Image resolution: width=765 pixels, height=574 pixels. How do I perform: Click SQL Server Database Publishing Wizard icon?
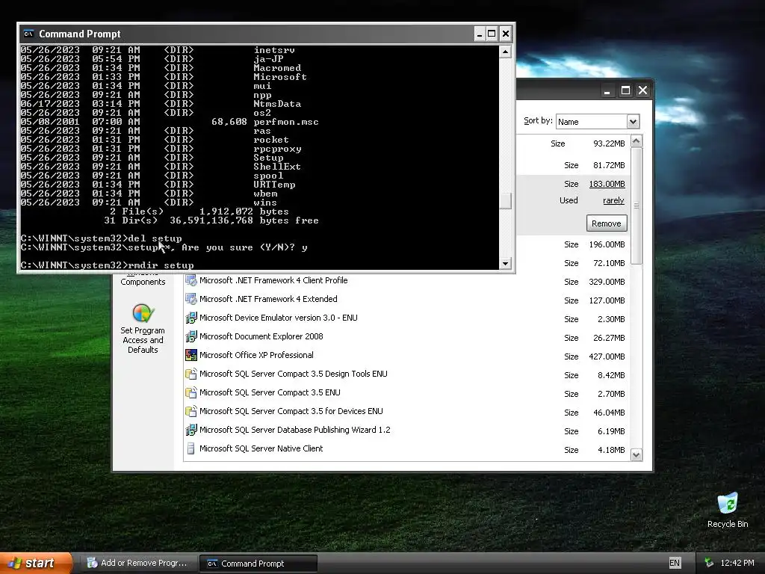click(x=191, y=430)
